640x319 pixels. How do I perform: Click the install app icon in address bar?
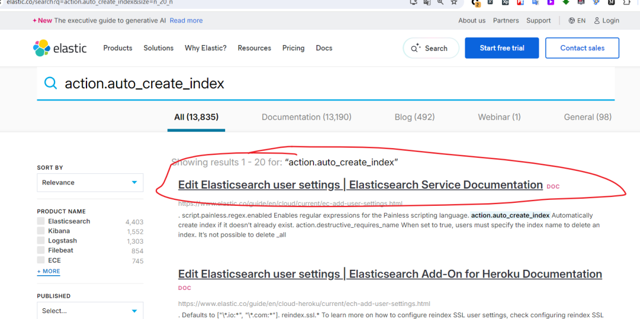(414, 2)
